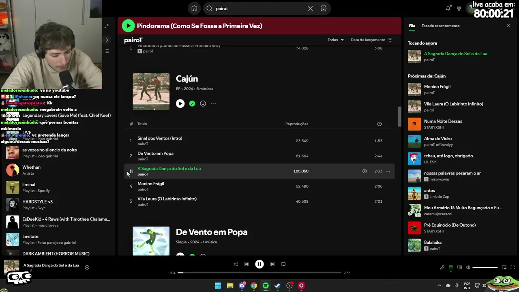Pause playback in the player bar

259,264
